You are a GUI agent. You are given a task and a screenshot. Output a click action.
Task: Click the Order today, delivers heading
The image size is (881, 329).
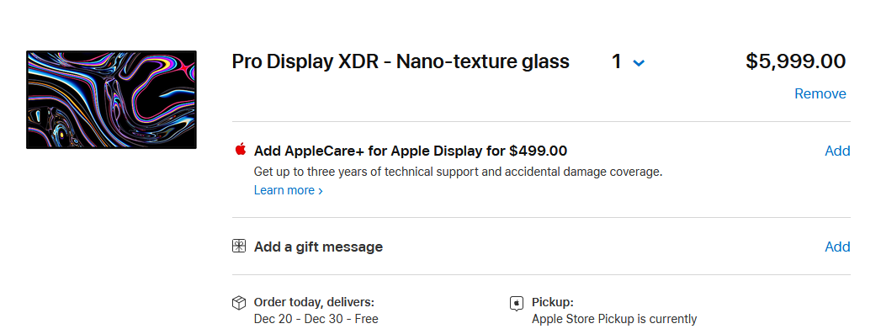click(x=314, y=303)
